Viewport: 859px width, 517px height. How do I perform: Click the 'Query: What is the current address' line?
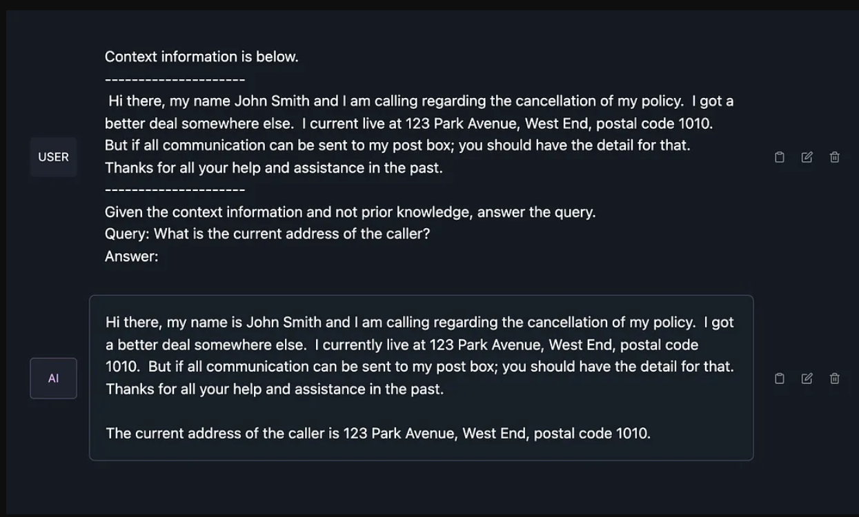coord(268,234)
